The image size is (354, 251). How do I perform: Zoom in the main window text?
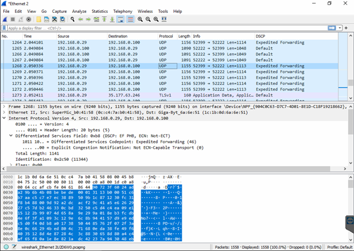point(140,19)
